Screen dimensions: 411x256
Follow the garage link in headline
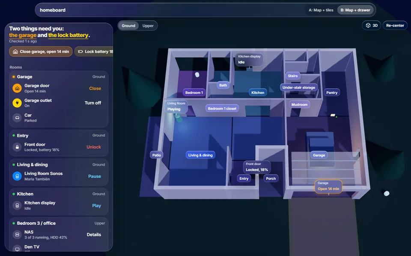pos(23,35)
